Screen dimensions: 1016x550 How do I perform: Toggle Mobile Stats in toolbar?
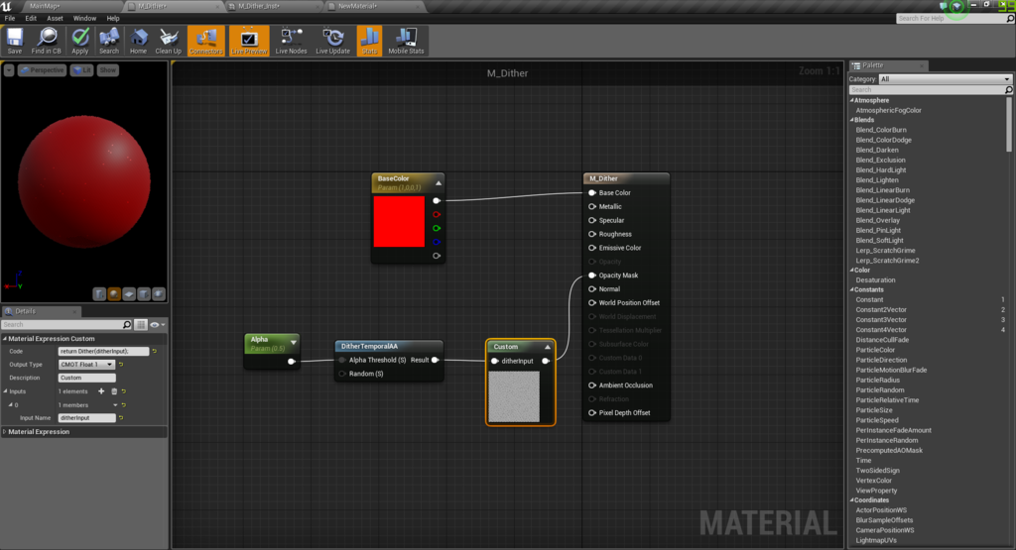[x=406, y=41]
